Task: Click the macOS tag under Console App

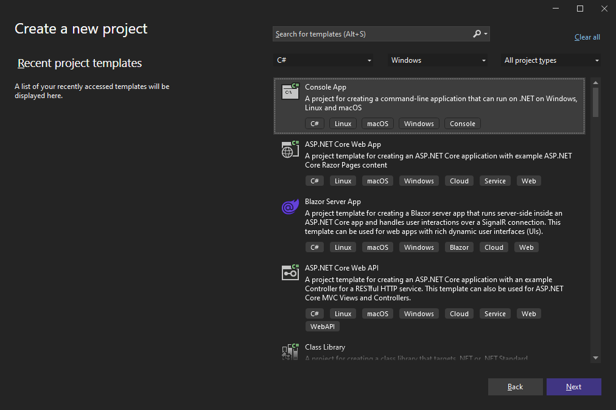Action: 377,124
